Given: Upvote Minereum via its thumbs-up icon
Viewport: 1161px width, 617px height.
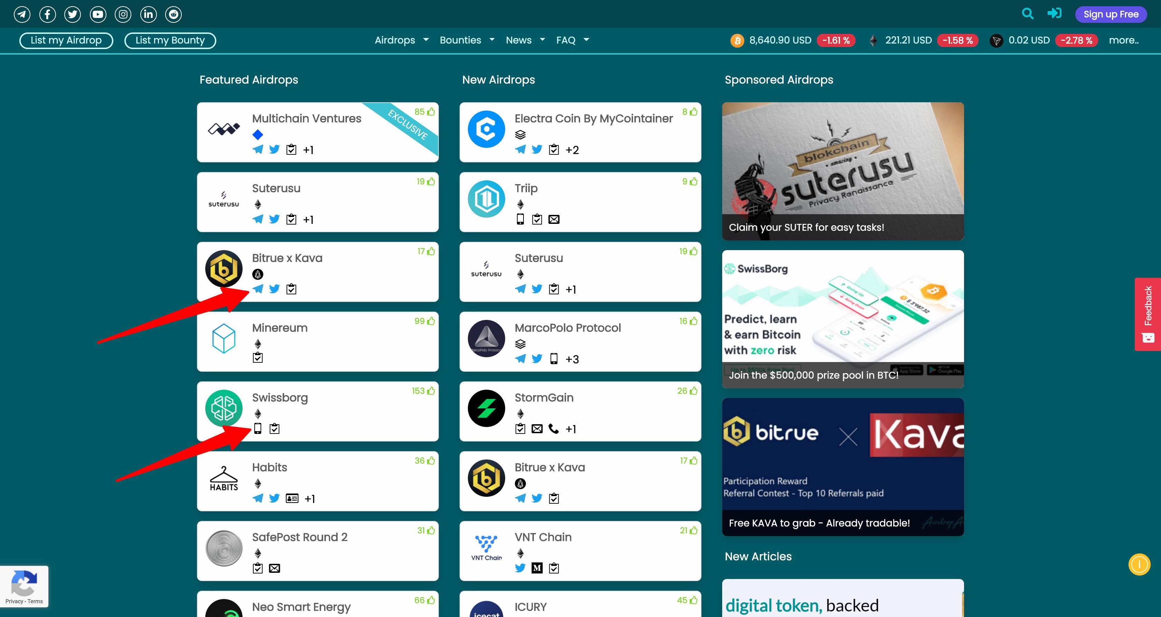Looking at the screenshot, I should pyautogui.click(x=431, y=321).
